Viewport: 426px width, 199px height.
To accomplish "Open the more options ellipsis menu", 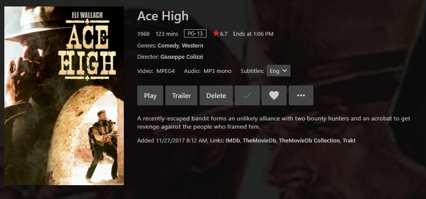I will pos(301,95).
